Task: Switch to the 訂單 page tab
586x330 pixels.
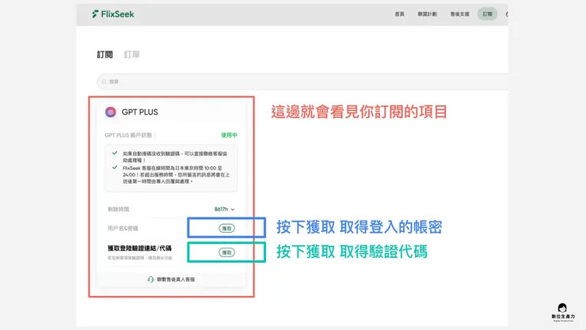Action: pos(131,55)
